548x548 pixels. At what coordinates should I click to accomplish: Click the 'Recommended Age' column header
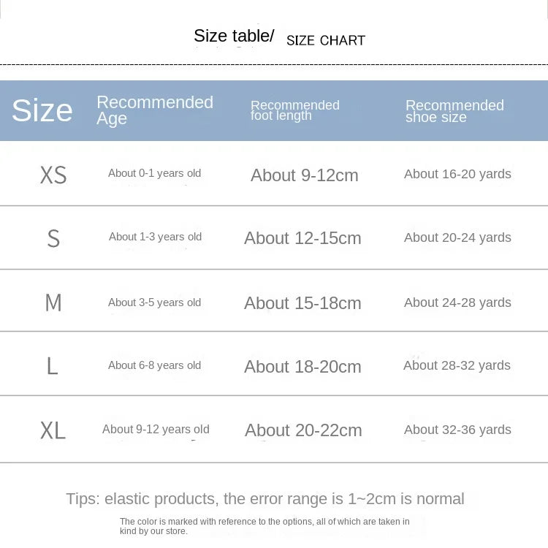coord(155,110)
